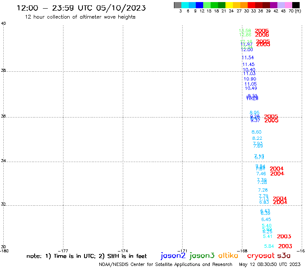Click the -180 longitude axis label
305x268 pixels.
[x=4, y=251]
